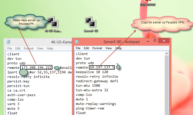
Task: Open View menu in 46-US-Kansas Notepad
Action: click(x=40, y=48)
